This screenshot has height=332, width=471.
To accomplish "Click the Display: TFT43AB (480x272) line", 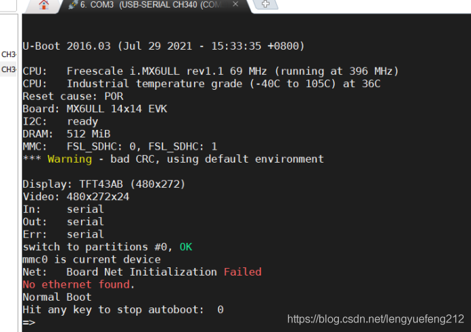I will (104, 184).
